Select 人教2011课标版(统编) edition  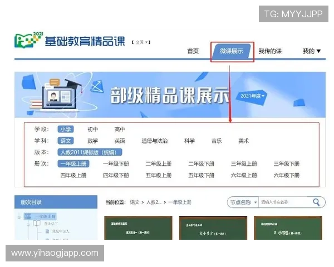click(90, 152)
